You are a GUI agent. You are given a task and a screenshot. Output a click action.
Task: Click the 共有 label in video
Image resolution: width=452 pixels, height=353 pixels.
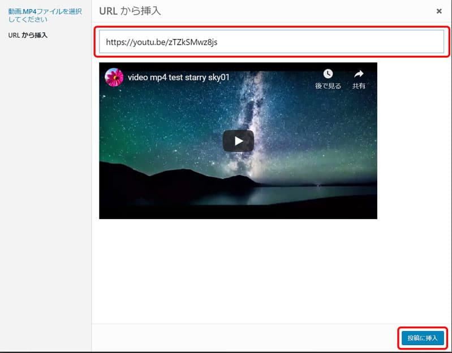point(359,86)
